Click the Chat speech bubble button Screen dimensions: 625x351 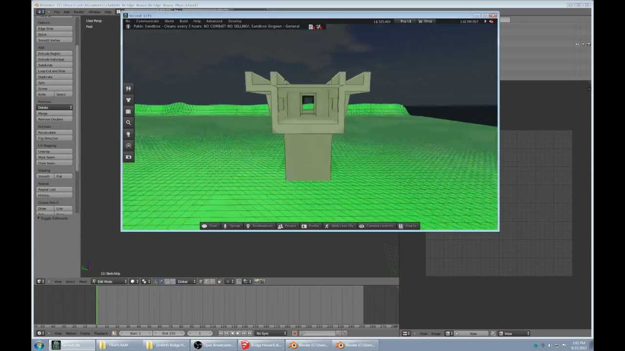(x=209, y=226)
